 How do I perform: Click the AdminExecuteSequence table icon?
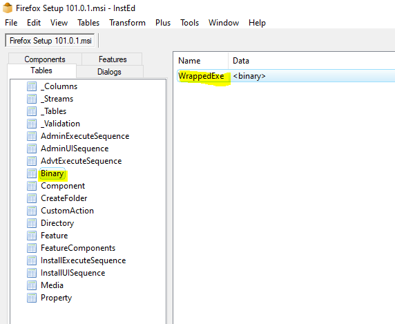pos(32,136)
